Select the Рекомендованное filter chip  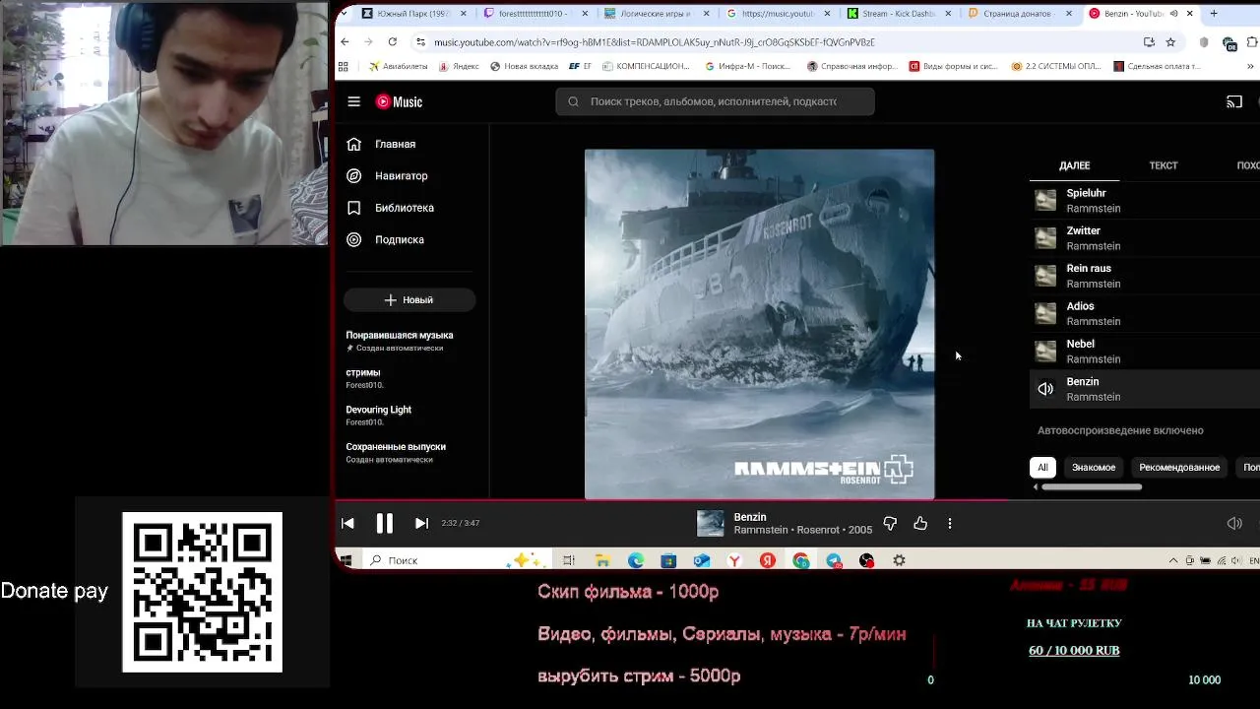tap(1179, 467)
